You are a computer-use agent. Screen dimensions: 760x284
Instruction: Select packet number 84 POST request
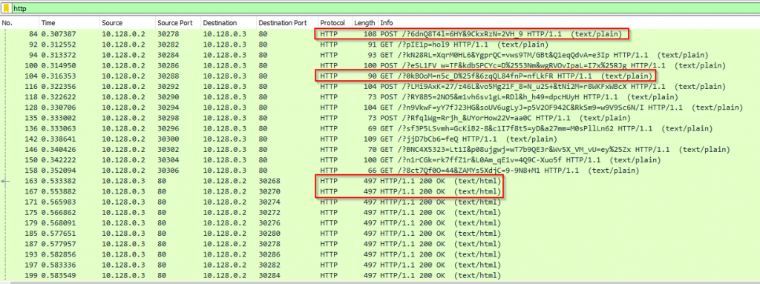pos(380,34)
